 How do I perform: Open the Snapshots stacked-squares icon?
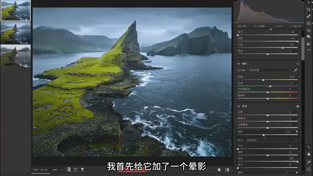pyautogui.click(x=309, y=37)
